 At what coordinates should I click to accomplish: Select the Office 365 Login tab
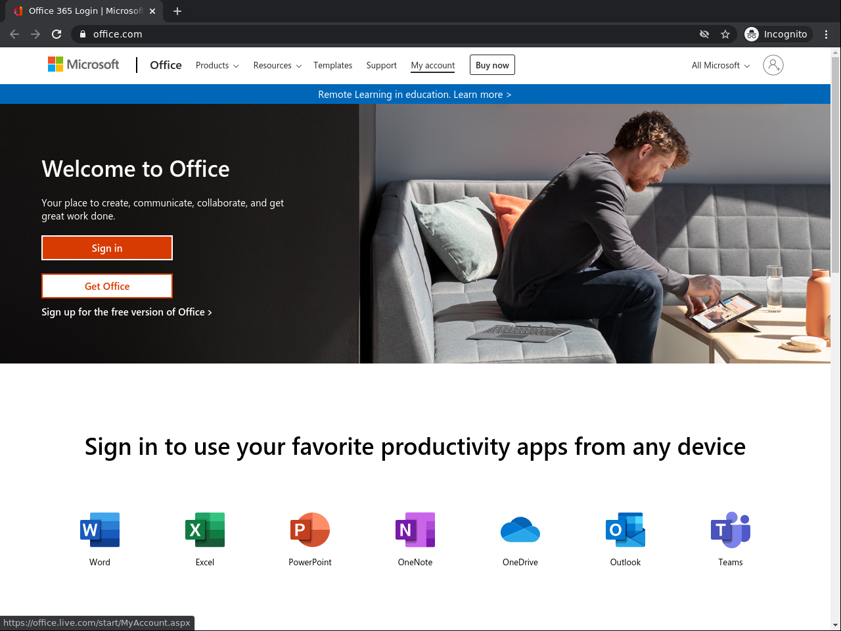coord(84,11)
